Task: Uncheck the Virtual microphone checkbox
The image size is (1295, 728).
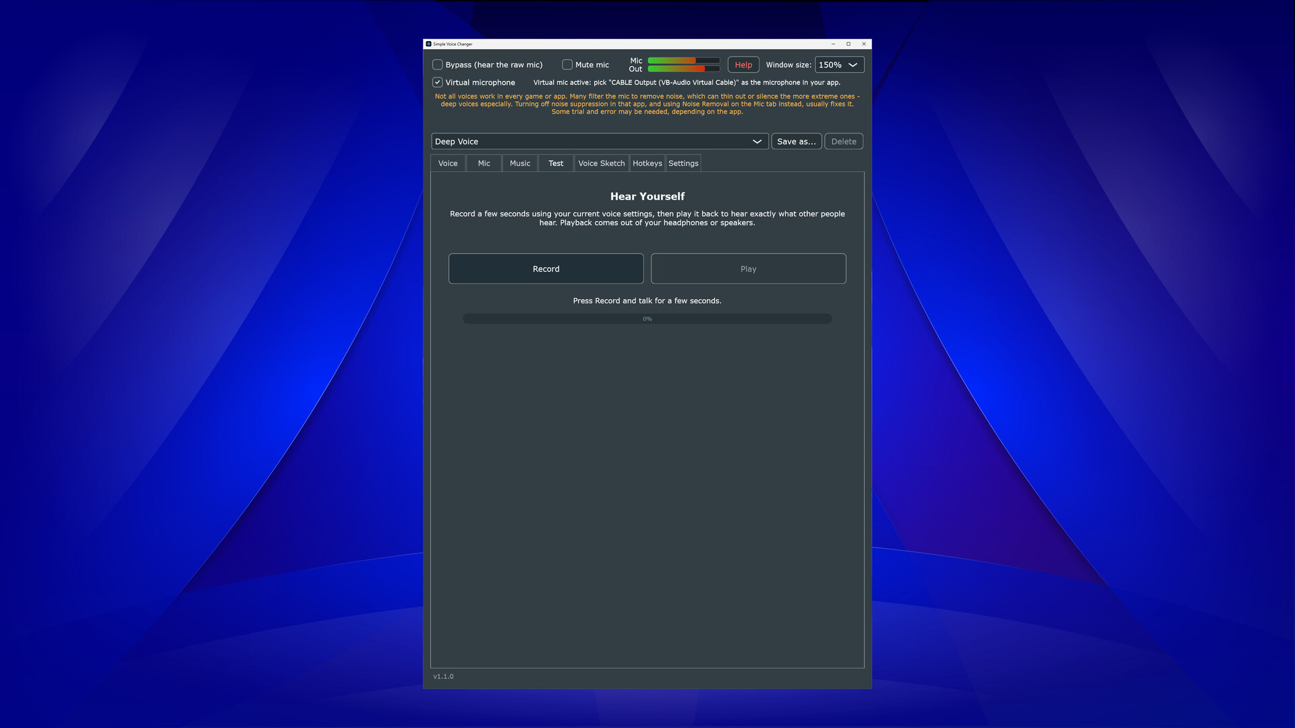Action: 438,82
